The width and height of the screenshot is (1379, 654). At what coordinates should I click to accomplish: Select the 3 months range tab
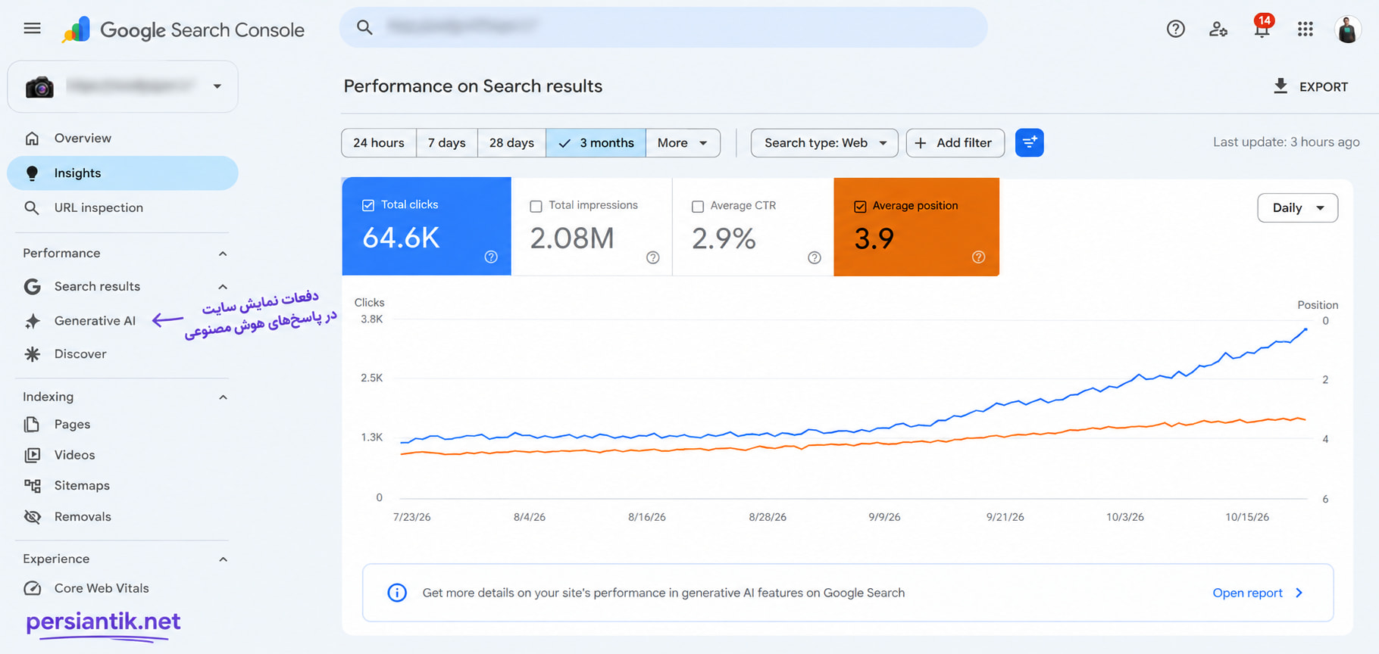596,142
